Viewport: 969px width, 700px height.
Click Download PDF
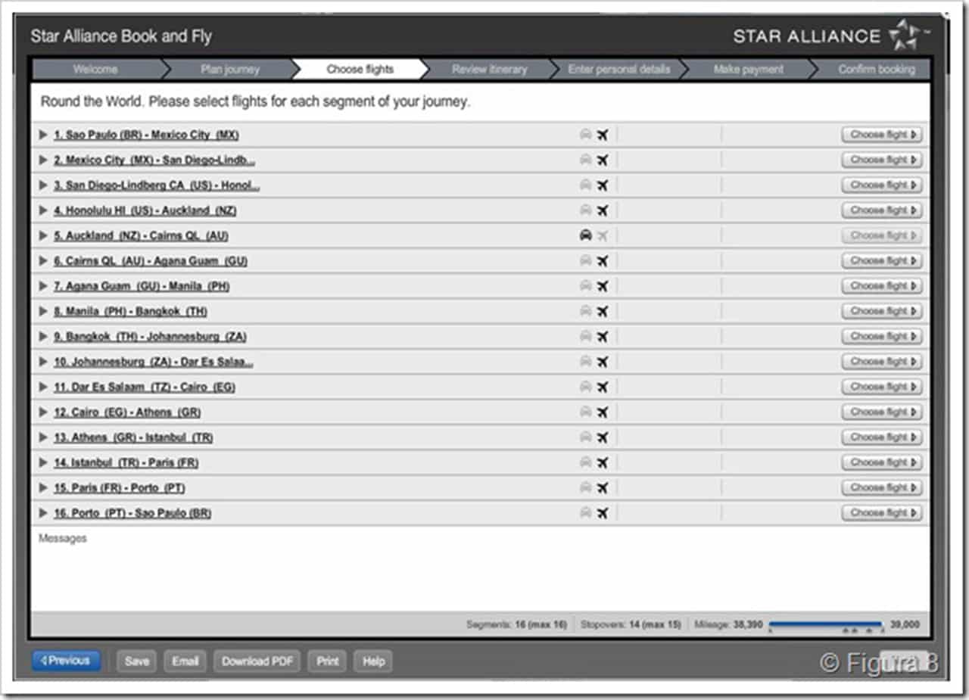[x=257, y=661]
